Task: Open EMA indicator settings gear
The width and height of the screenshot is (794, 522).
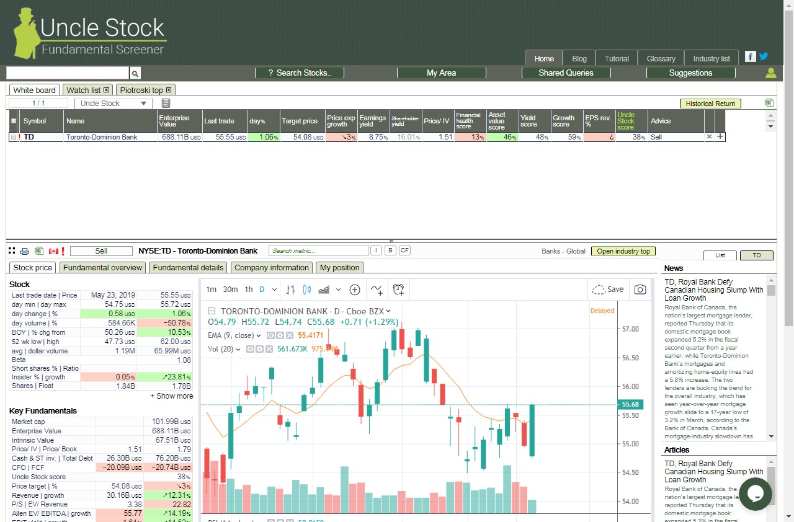Action: [280, 335]
